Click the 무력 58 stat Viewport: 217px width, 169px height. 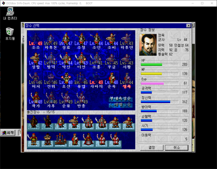click(x=165, y=45)
